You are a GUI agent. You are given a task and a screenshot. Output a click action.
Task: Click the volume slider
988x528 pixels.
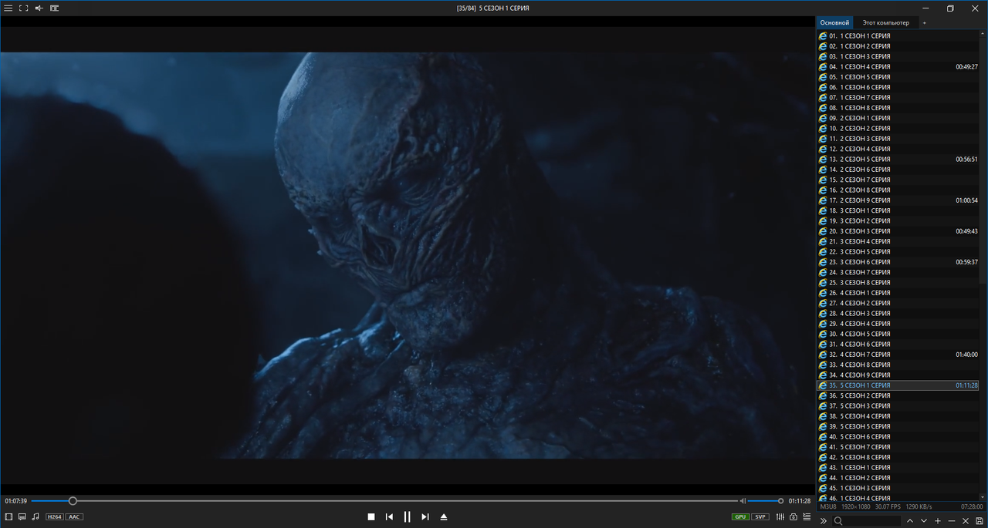pyautogui.click(x=765, y=501)
